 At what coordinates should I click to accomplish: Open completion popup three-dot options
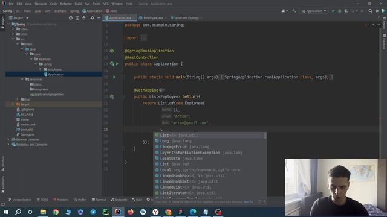[264, 202]
